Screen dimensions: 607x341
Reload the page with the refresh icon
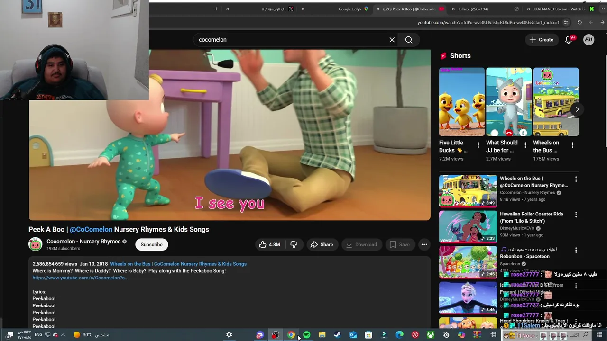pyautogui.click(x=579, y=22)
